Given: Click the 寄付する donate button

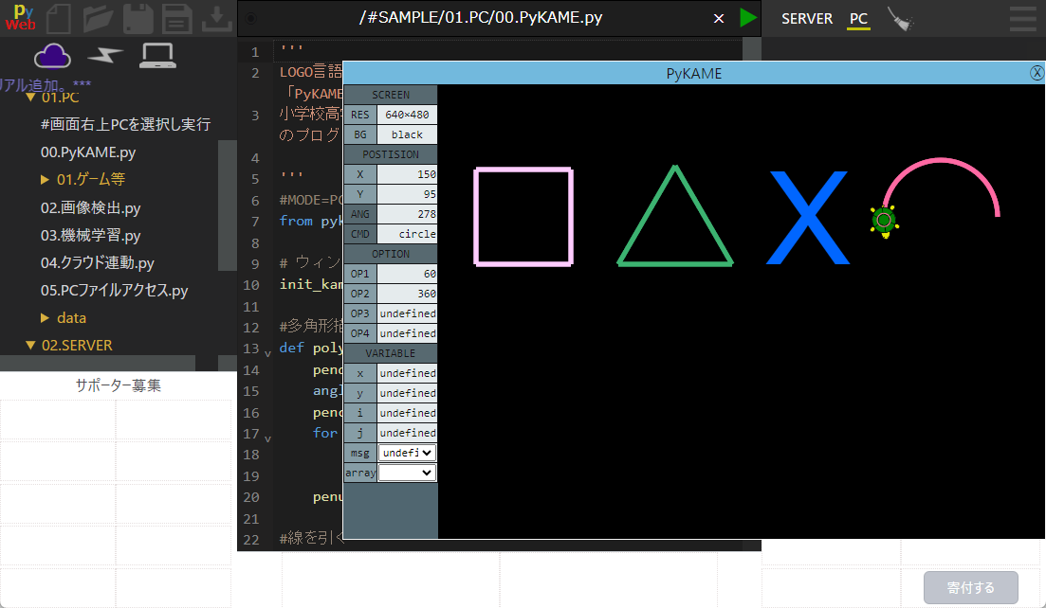Looking at the screenshot, I should (970, 587).
